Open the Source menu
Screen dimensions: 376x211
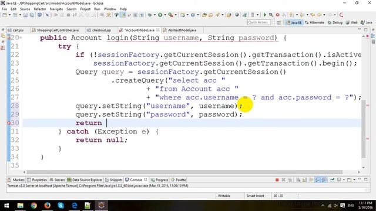[25, 9]
